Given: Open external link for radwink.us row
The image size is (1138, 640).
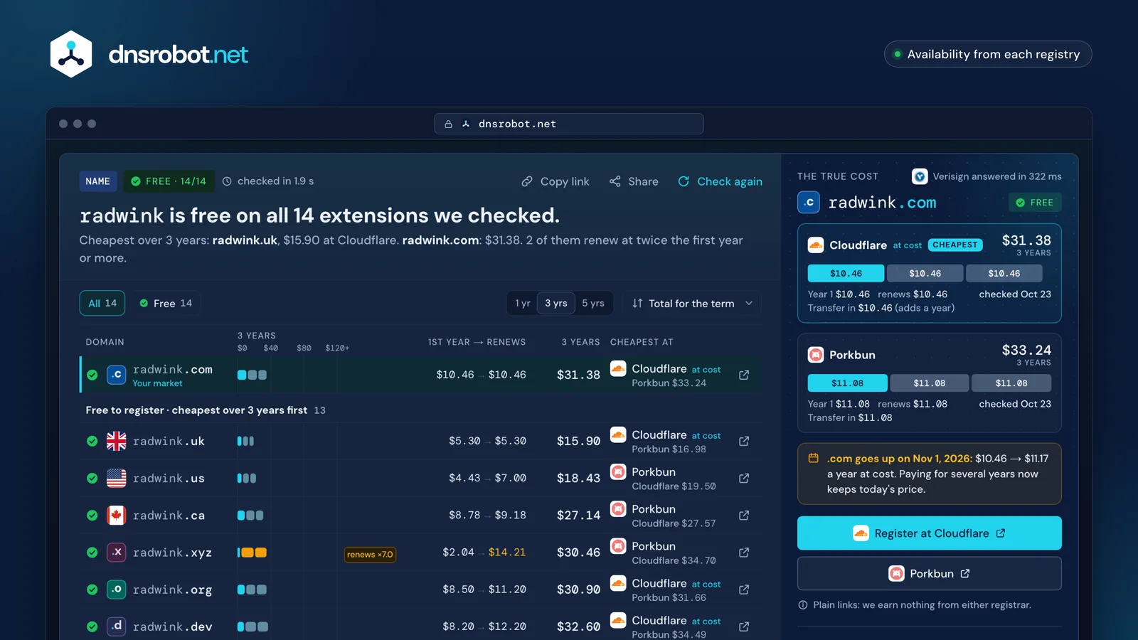Looking at the screenshot, I should pos(744,478).
